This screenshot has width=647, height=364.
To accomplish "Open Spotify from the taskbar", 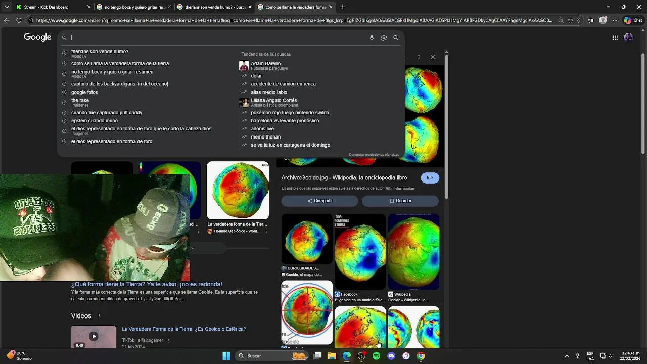I will tap(376, 356).
